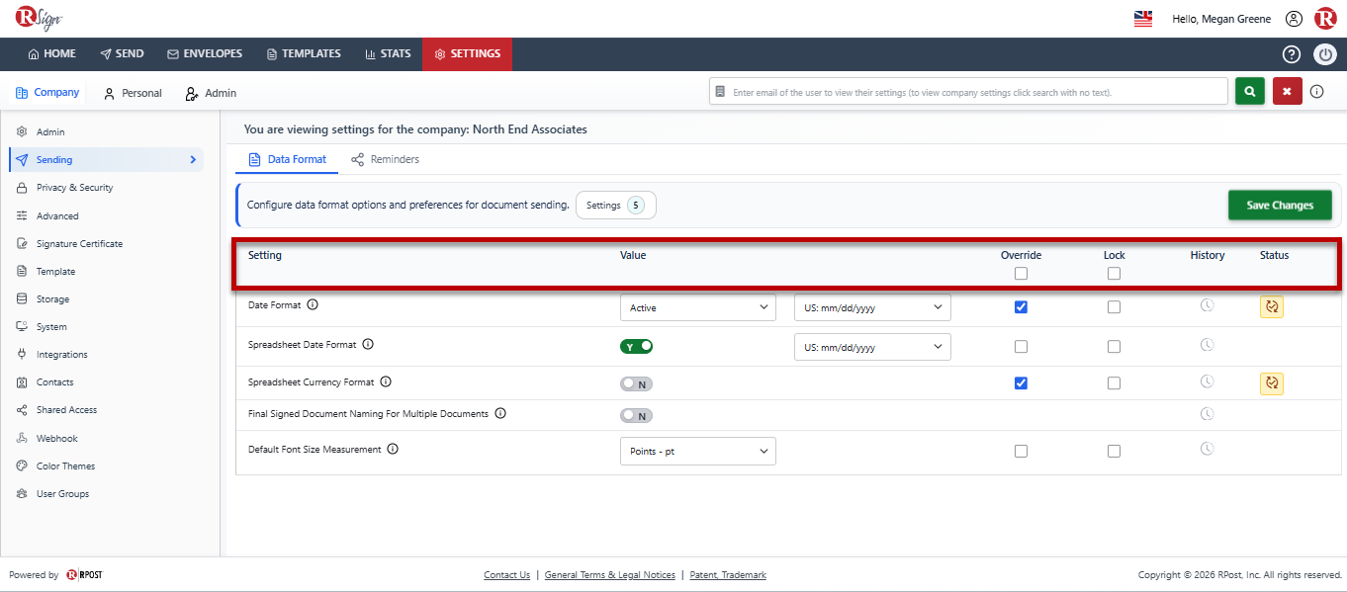Screen dimensions: 1347x592
Task: Click Date Format yellow status icon
Action: pyautogui.click(x=1272, y=306)
